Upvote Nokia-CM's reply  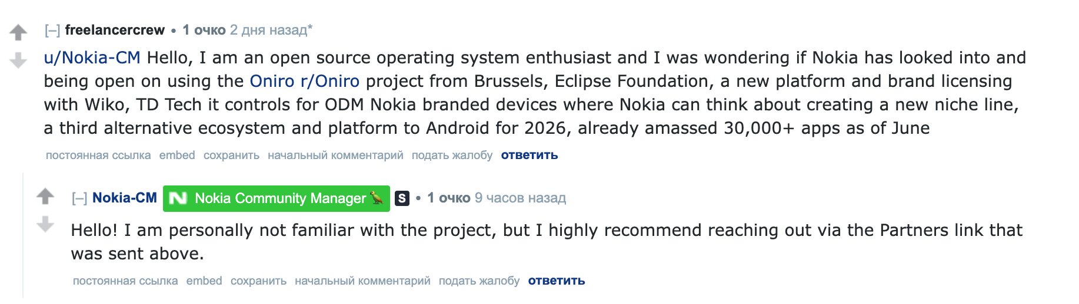pyautogui.click(x=45, y=196)
